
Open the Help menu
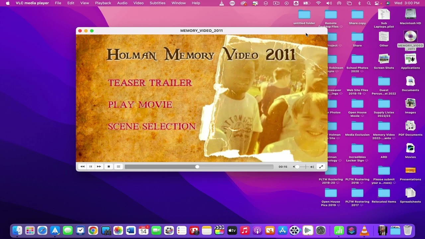tap(196, 3)
